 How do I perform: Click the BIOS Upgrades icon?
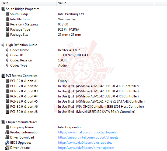point(7,142)
